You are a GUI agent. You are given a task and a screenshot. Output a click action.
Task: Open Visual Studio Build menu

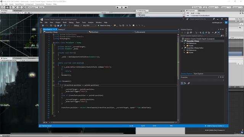click(x=64, y=22)
